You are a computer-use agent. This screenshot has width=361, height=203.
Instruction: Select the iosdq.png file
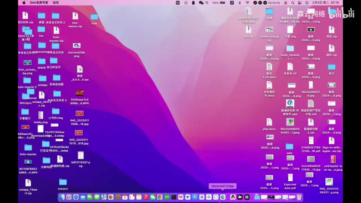point(41,118)
